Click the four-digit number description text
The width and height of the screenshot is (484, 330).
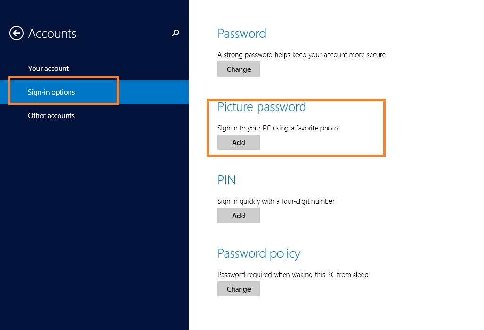coord(276,201)
